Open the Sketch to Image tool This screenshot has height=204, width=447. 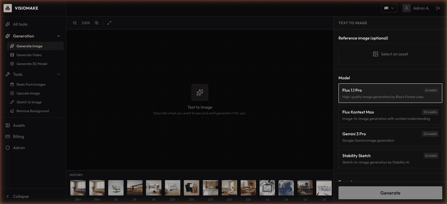coord(28,102)
